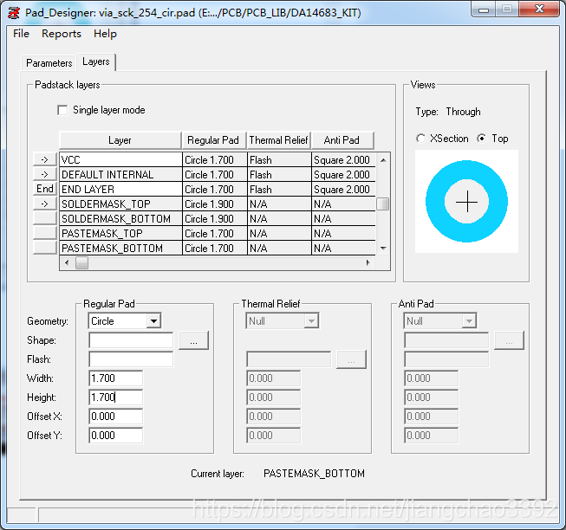Image resolution: width=566 pixels, height=530 pixels.
Task: Click the Anti Pad column header
Action: click(x=342, y=140)
